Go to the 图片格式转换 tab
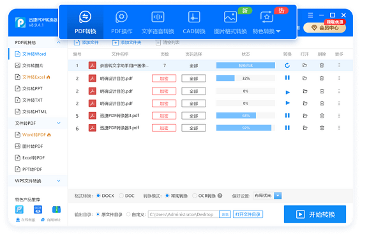 coord(230,22)
